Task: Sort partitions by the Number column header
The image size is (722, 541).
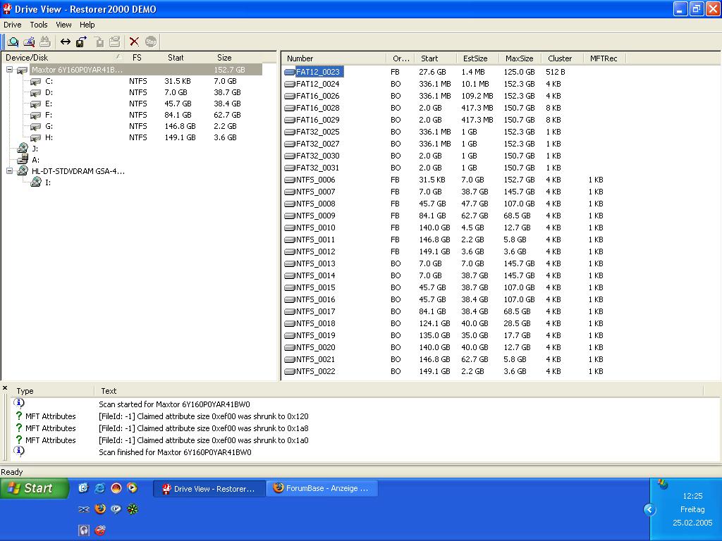Action: click(334, 58)
